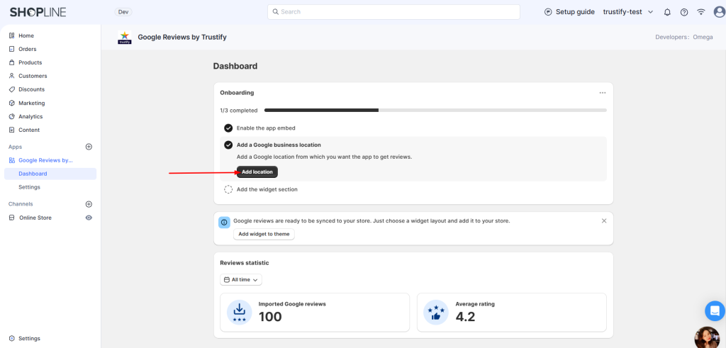Viewport: 726px width, 348px height.
Task: Click the Imported Google reviews download icon
Action: pyautogui.click(x=240, y=313)
